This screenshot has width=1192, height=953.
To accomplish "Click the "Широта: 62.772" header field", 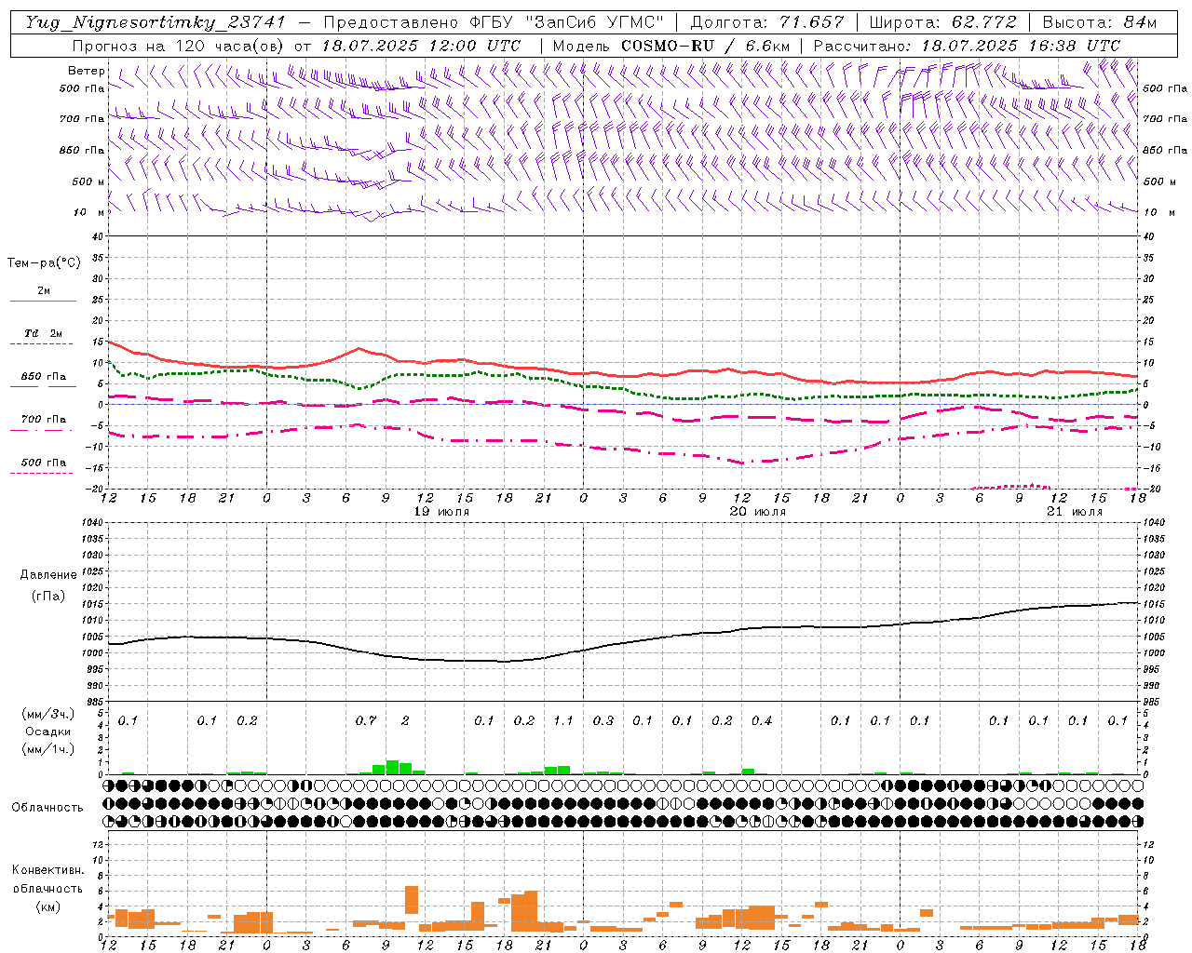I will [942, 22].
